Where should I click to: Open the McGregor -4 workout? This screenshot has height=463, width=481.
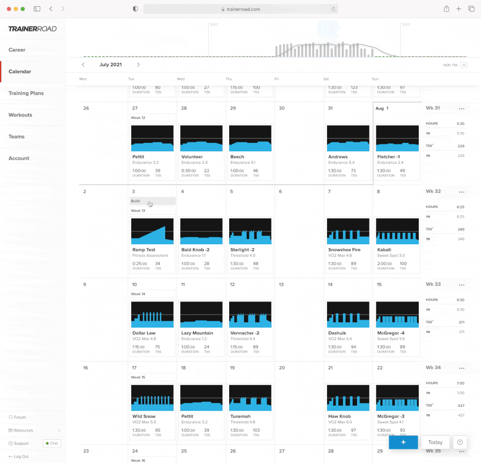397,328
